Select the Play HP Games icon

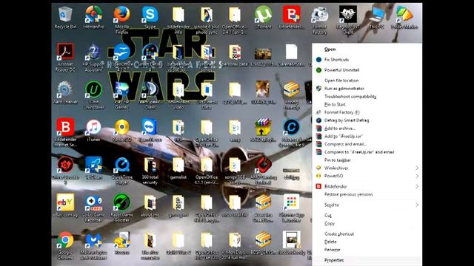pyautogui.click(x=121, y=90)
